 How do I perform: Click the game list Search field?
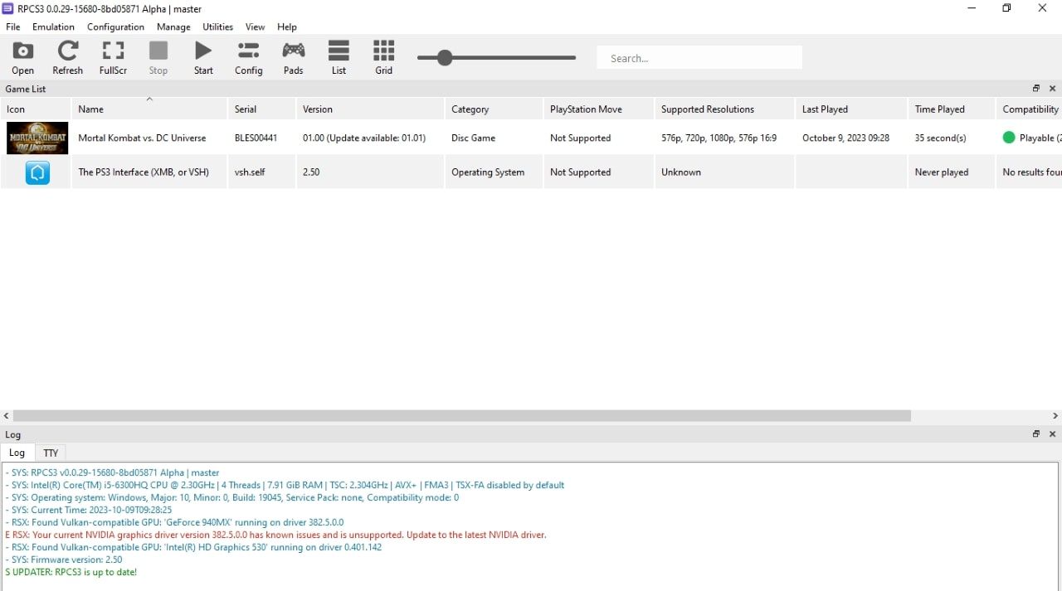click(699, 57)
